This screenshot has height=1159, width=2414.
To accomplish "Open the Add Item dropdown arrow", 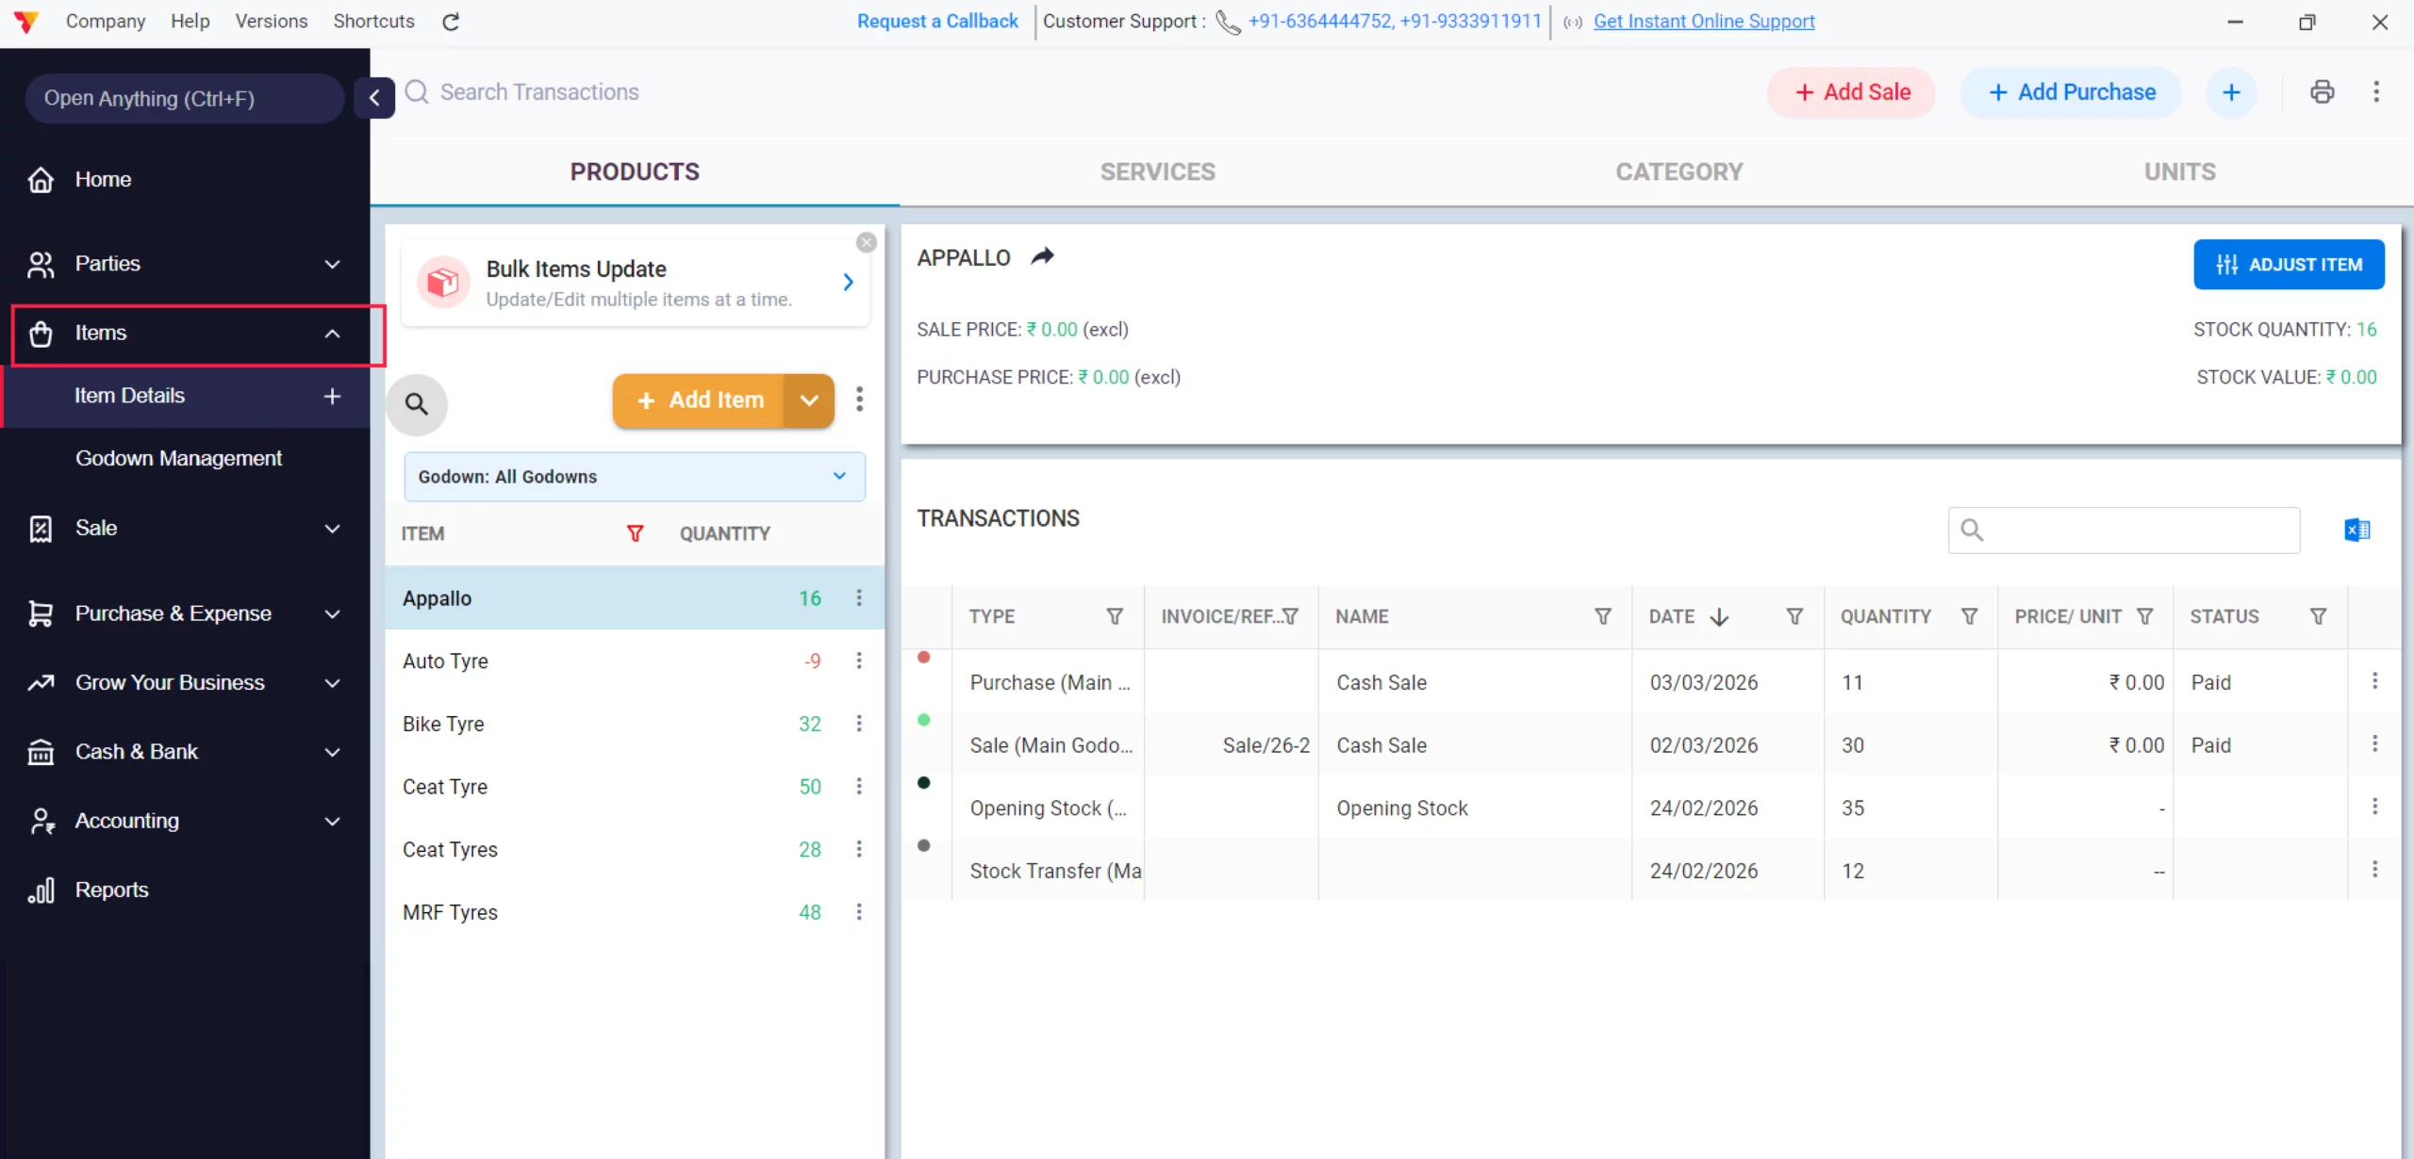I will [x=808, y=400].
